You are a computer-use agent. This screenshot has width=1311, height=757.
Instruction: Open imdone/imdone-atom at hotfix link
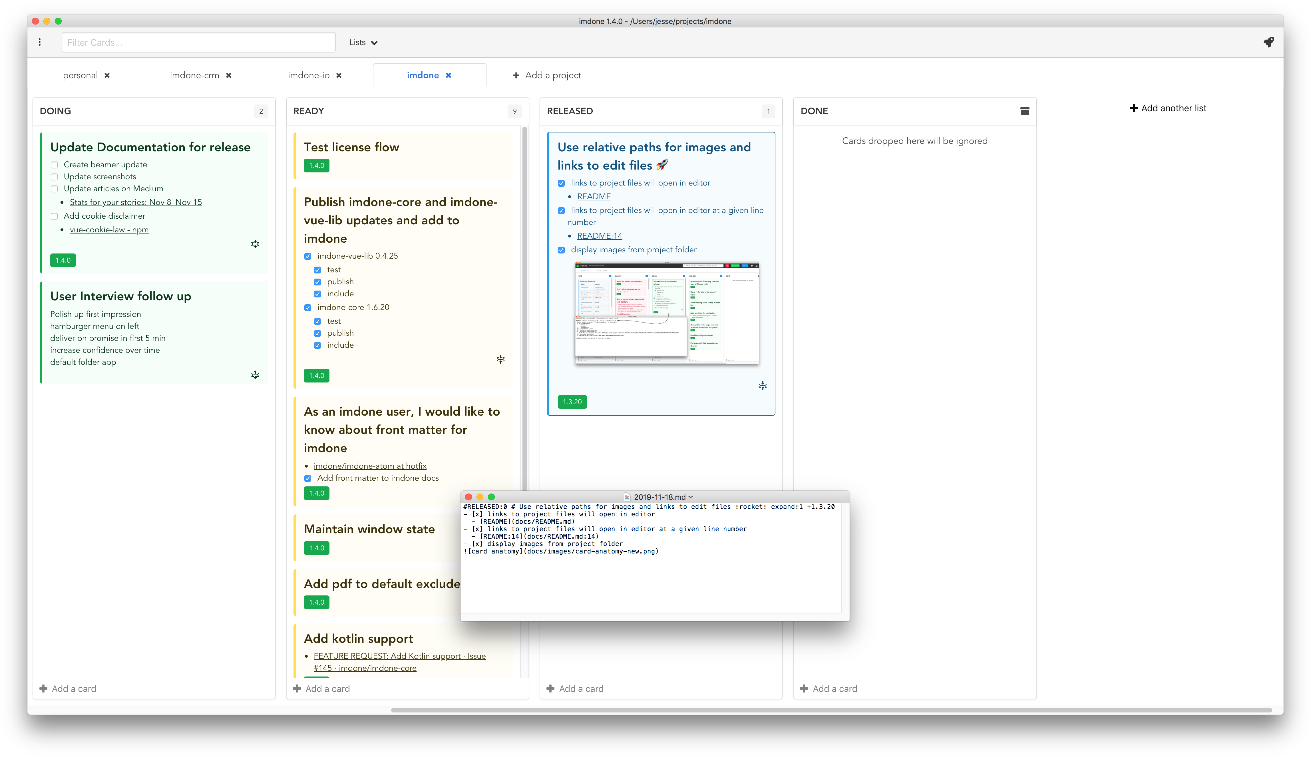[370, 466]
